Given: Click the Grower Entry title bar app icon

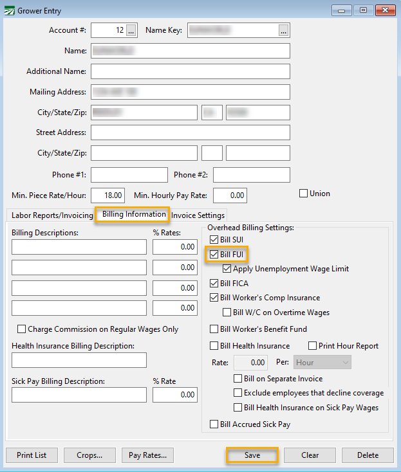Looking at the screenshot, I should click(x=9, y=10).
